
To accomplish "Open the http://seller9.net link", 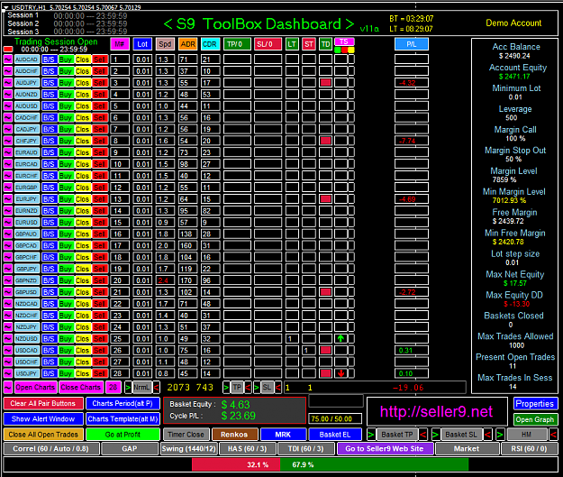I will [436, 411].
